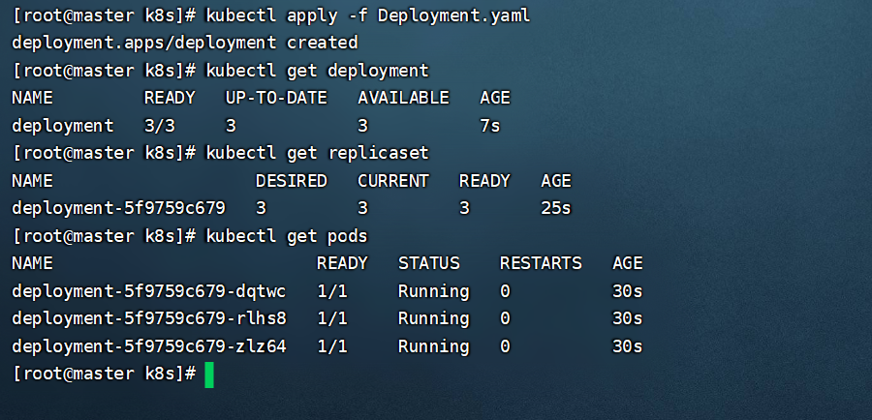Click the AVAILABLE column header
872x420 pixels.
click(403, 98)
